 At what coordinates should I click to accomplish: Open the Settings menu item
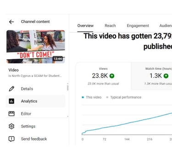click(x=35, y=126)
